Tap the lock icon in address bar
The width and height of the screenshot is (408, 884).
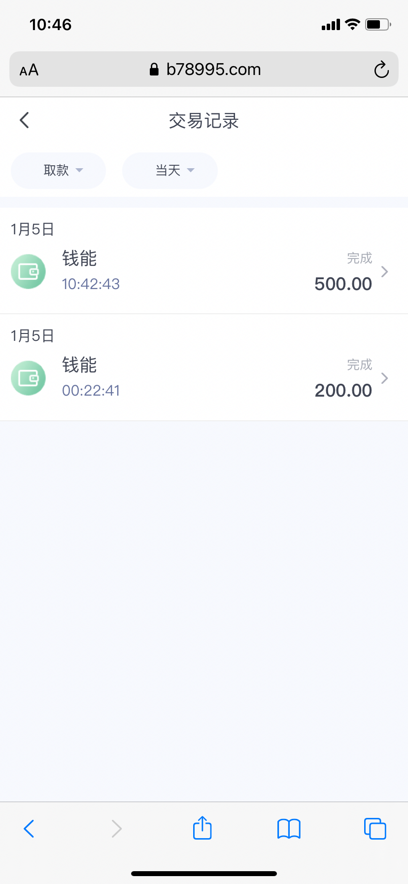click(x=154, y=70)
